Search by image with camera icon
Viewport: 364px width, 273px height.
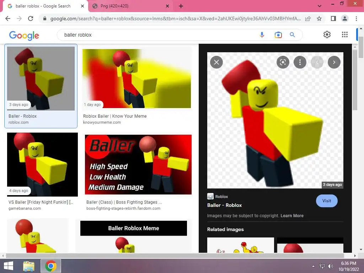(x=278, y=35)
